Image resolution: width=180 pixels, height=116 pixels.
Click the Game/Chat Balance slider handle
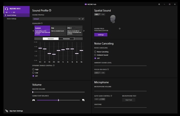coord(58,100)
